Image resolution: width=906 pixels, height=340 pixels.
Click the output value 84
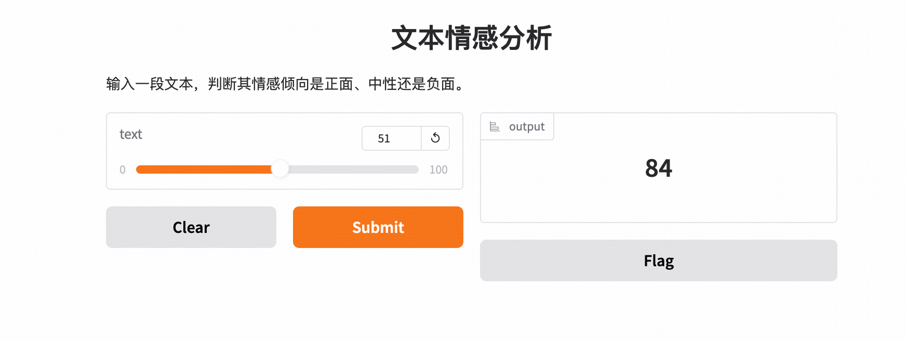click(x=658, y=168)
